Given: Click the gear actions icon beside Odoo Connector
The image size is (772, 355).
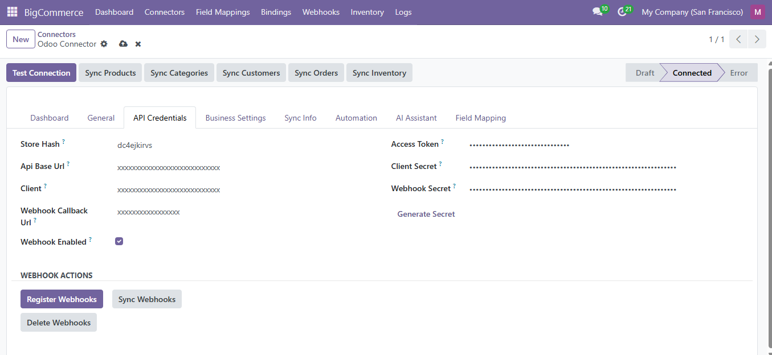Looking at the screenshot, I should click(x=104, y=44).
